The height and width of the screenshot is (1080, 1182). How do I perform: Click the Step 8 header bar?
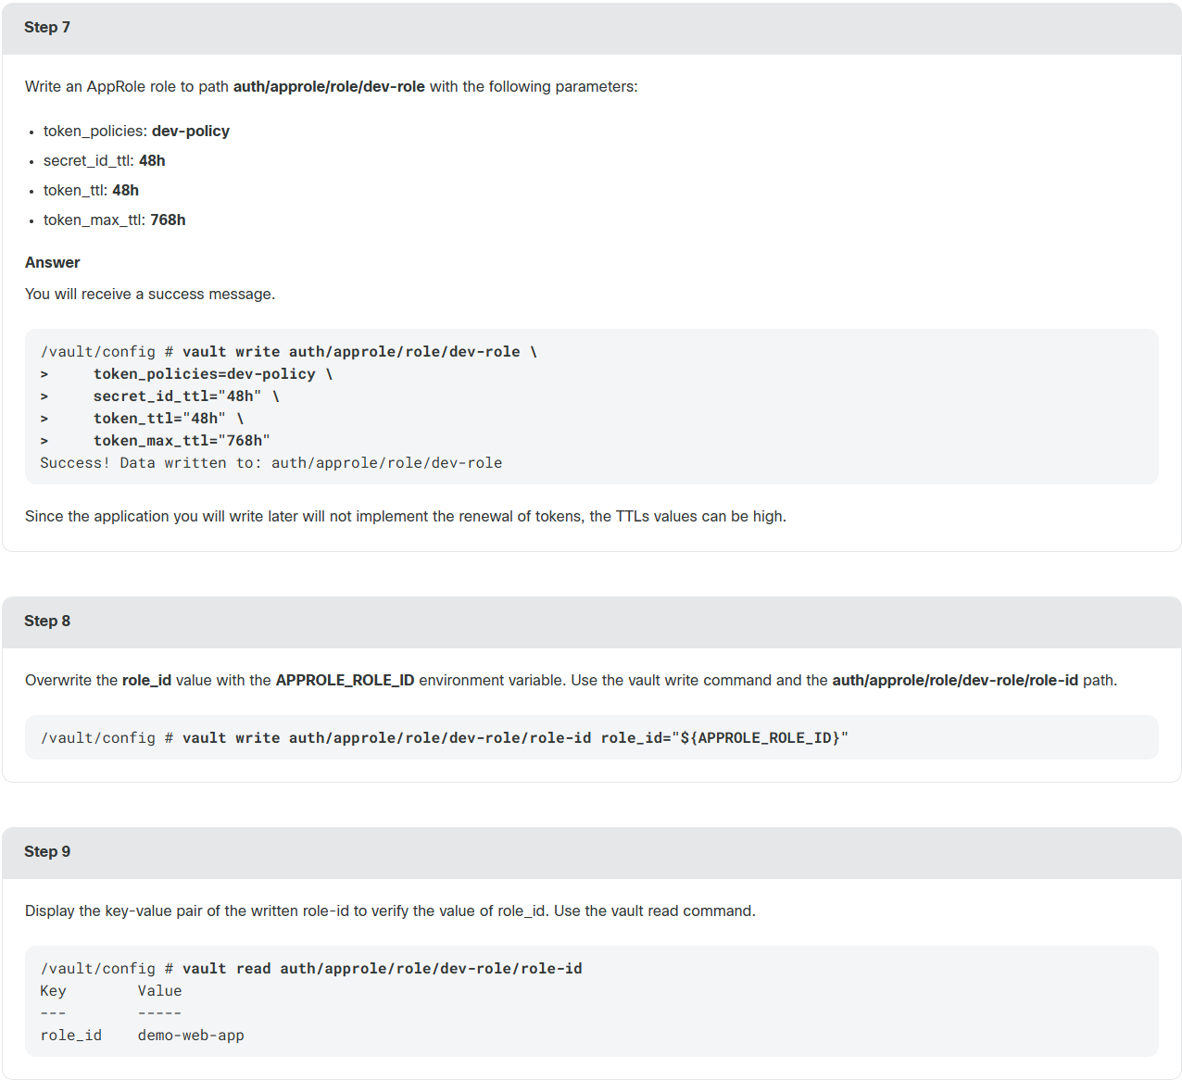coord(591,622)
